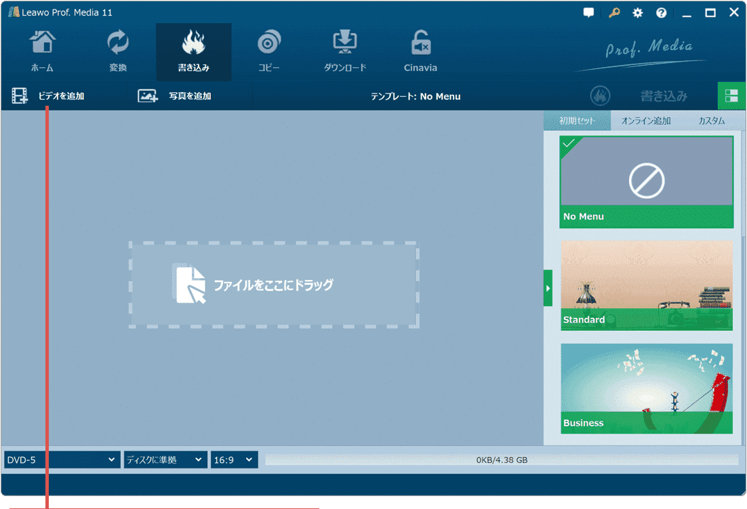
Task: Toggle the template panel layout button
Action: [731, 96]
